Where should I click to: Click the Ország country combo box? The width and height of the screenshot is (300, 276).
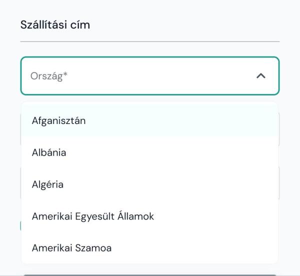point(140,76)
